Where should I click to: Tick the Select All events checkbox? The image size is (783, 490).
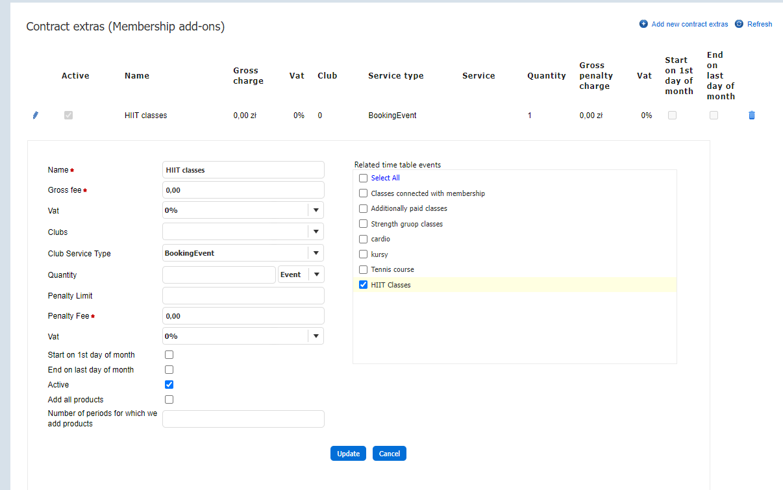(364, 178)
